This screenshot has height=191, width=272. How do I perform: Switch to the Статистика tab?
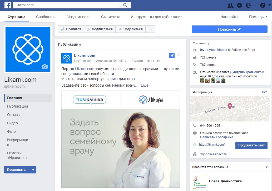(x=111, y=17)
